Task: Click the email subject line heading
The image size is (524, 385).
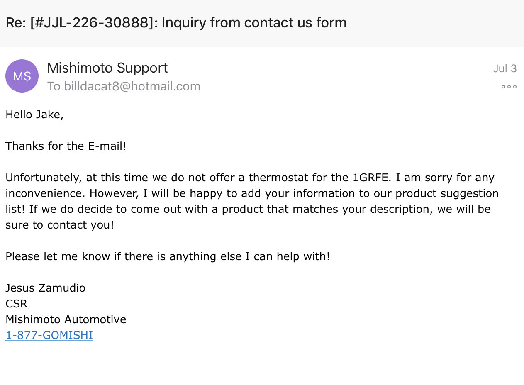Action: 176,22
